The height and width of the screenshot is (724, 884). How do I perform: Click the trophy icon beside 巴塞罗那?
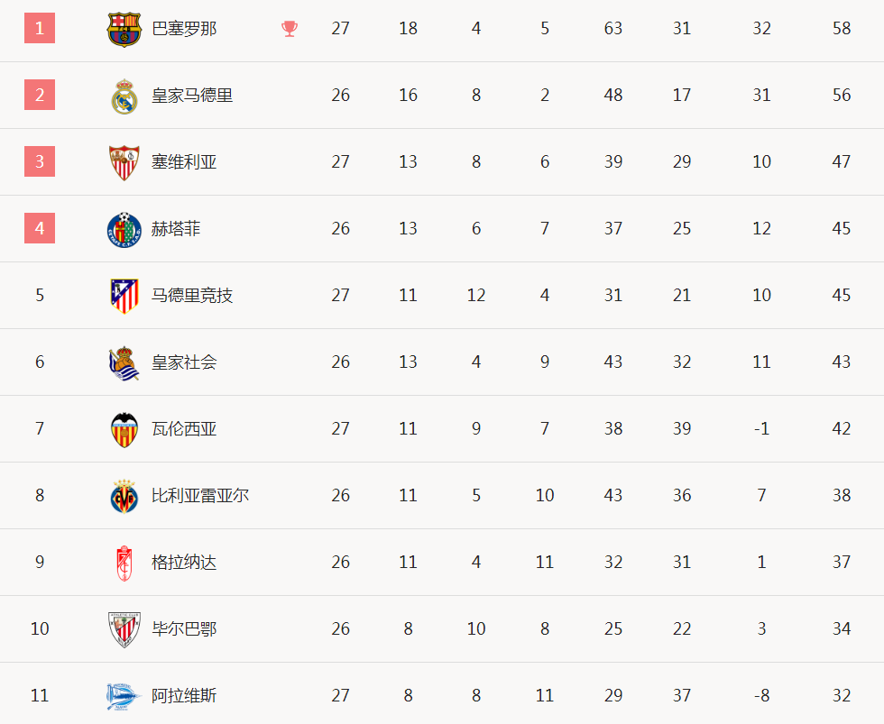click(290, 29)
